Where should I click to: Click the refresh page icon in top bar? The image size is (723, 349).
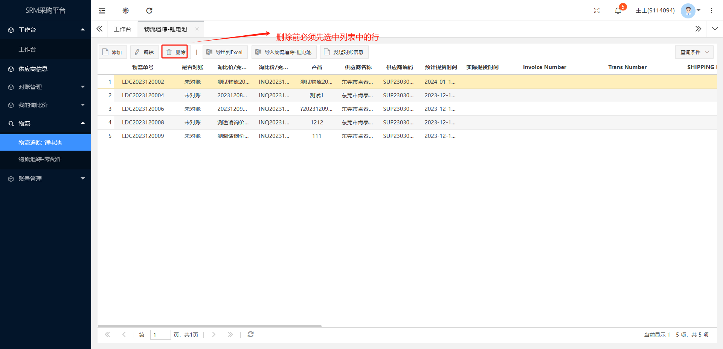pos(149,11)
